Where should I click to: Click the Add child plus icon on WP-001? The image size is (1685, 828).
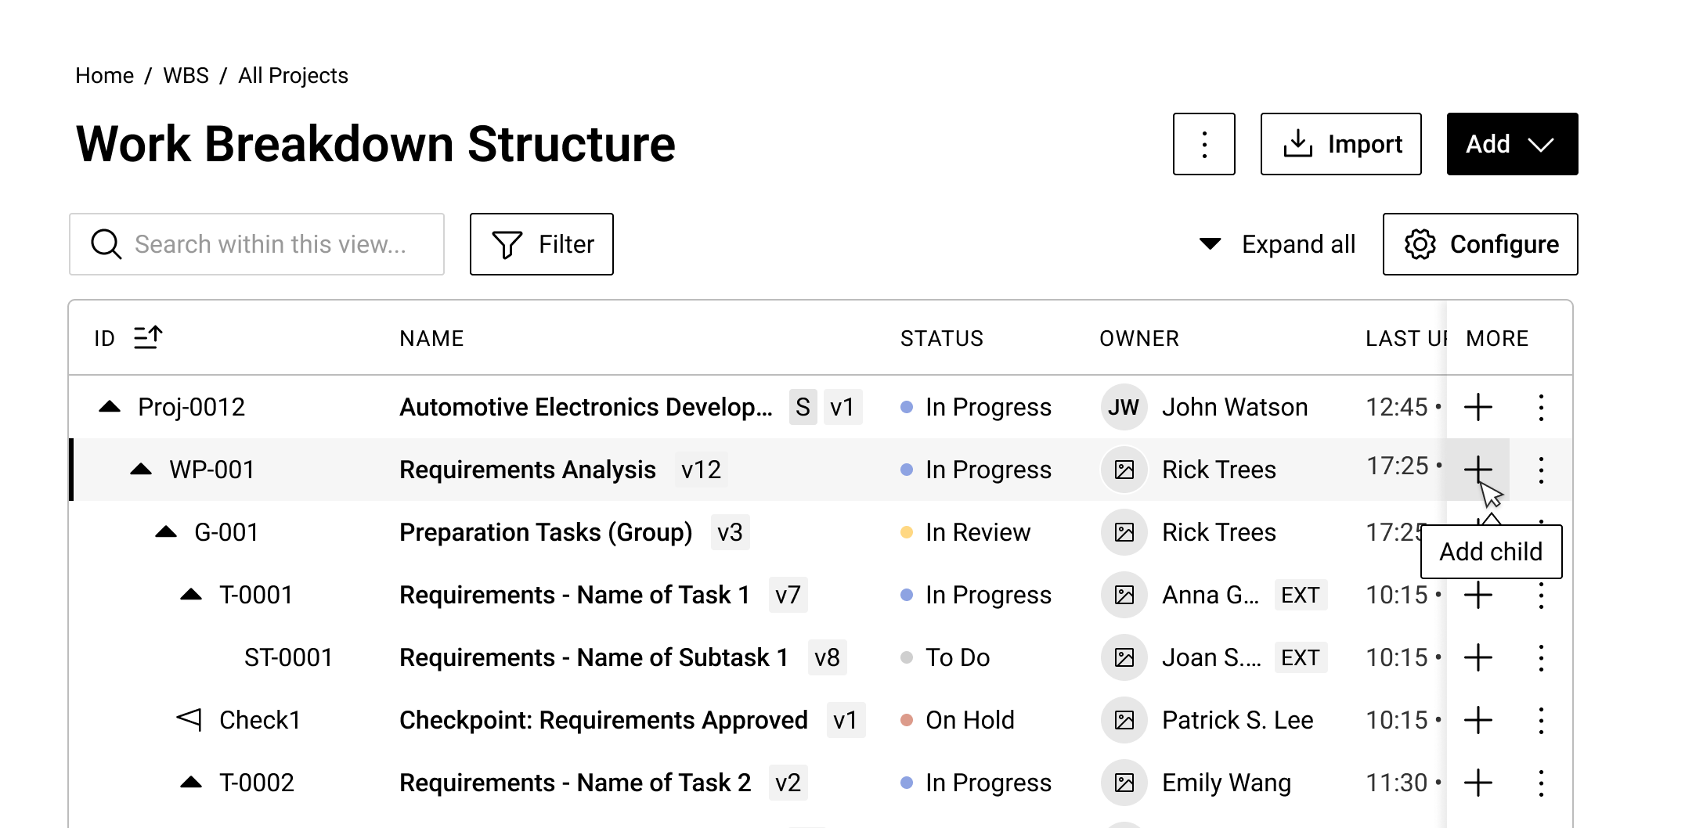(1478, 470)
